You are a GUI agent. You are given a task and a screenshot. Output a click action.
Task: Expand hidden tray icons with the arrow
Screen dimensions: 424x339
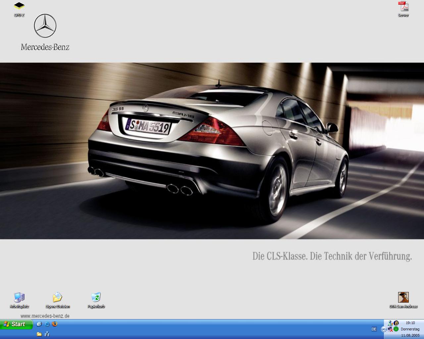click(384, 329)
